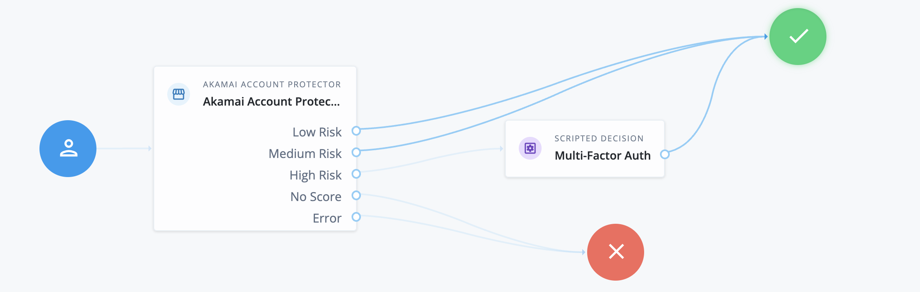Select the red failure X node
The height and width of the screenshot is (292, 920).
pos(616,252)
